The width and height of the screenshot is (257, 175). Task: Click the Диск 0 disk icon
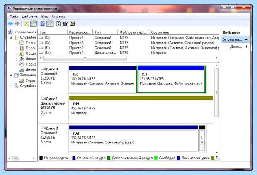(x=43, y=69)
